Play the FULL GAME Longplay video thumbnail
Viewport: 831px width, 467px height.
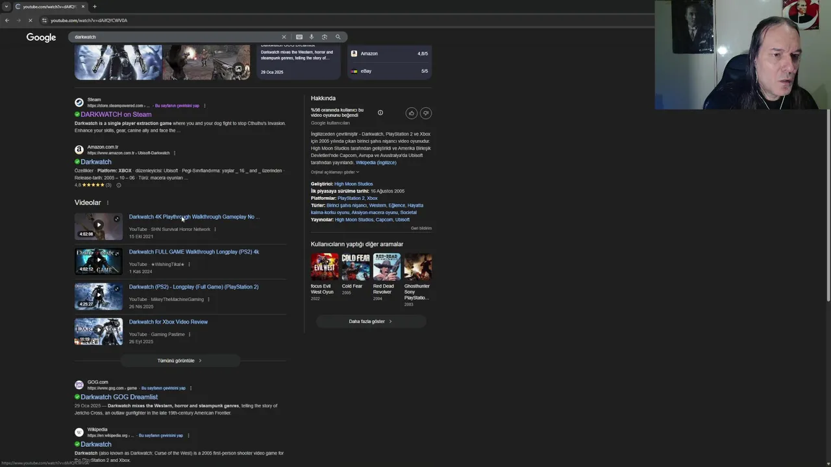pos(98,261)
